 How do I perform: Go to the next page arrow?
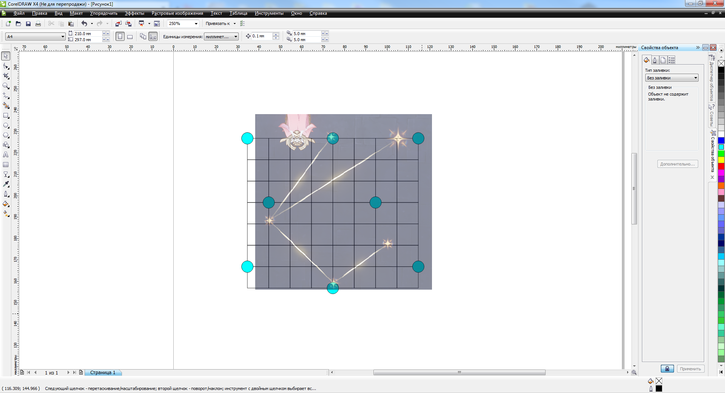point(68,373)
